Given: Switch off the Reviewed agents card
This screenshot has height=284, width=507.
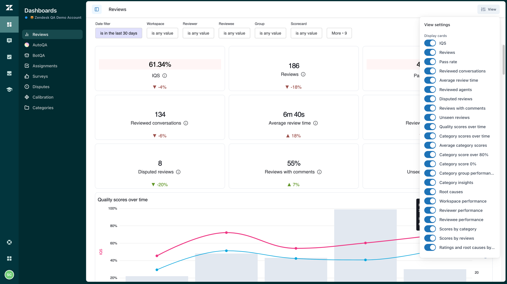Looking at the screenshot, I should [x=430, y=89].
